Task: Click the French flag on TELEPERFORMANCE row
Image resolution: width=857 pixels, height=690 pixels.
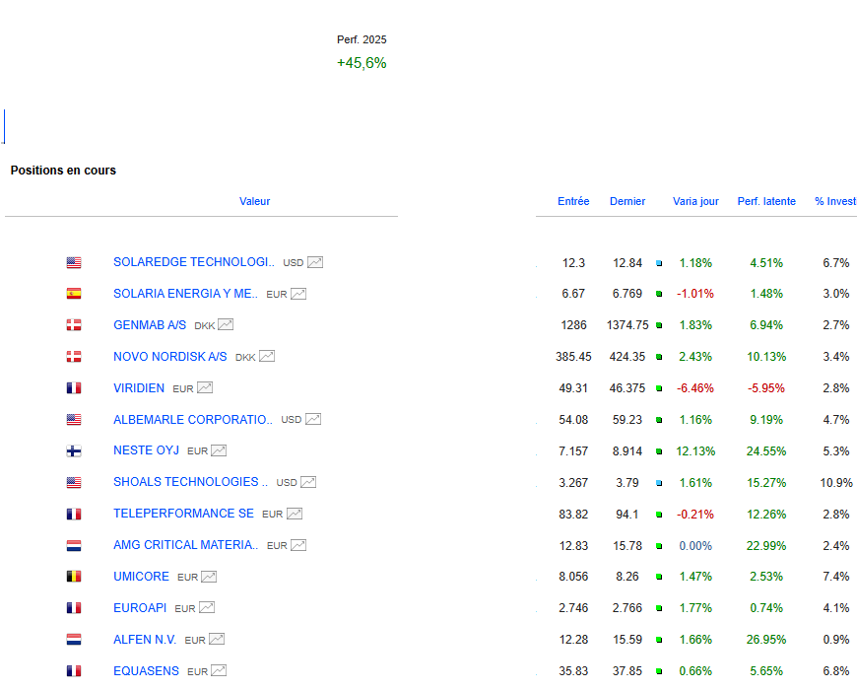Action: pyautogui.click(x=74, y=514)
